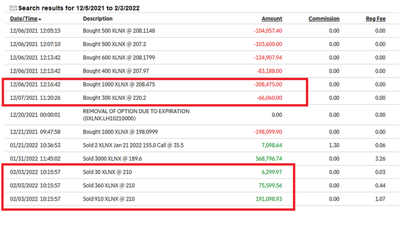Click the date 12/07/2021 11:20:26
399x225 pixels.
(35, 98)
